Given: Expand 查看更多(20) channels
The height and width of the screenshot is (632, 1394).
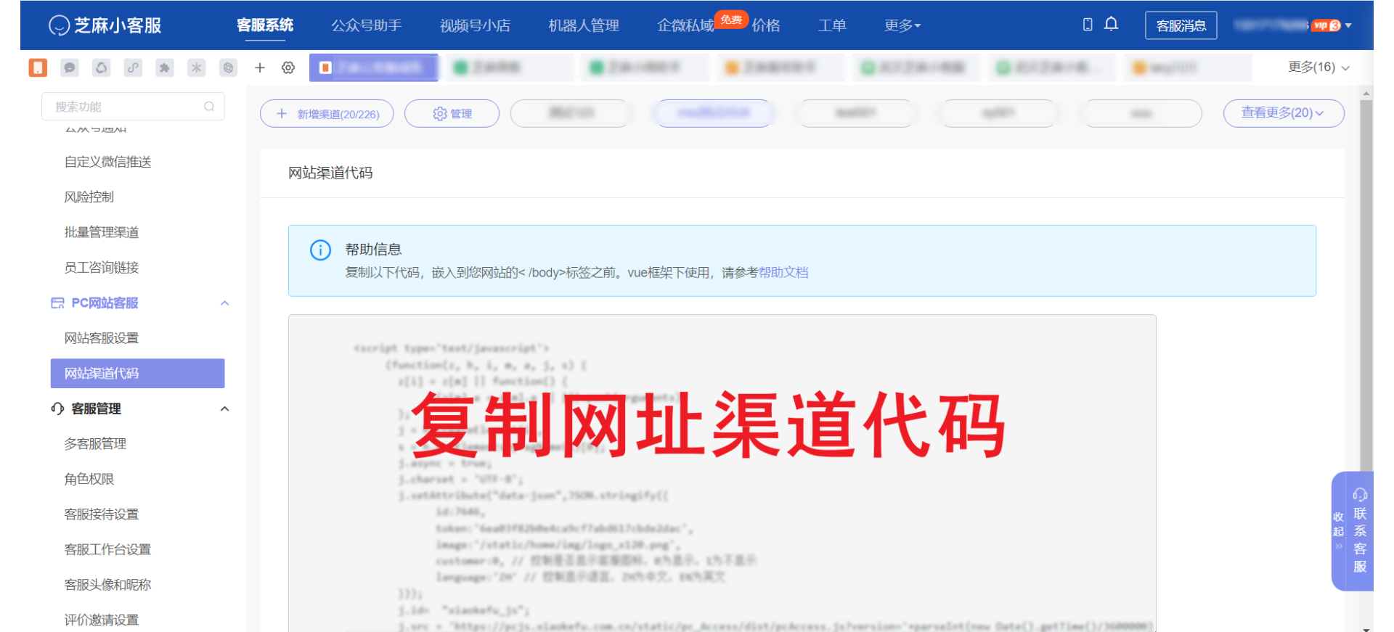Looking at the screenshot, I should pos(1284,113).
